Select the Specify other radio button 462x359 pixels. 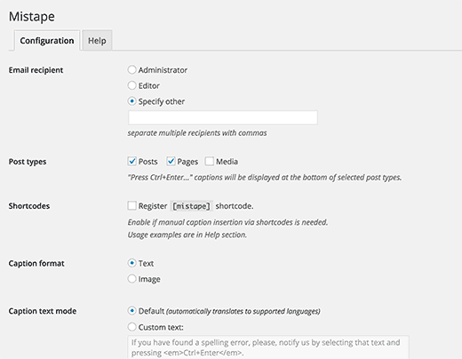[x=131, y=101]
